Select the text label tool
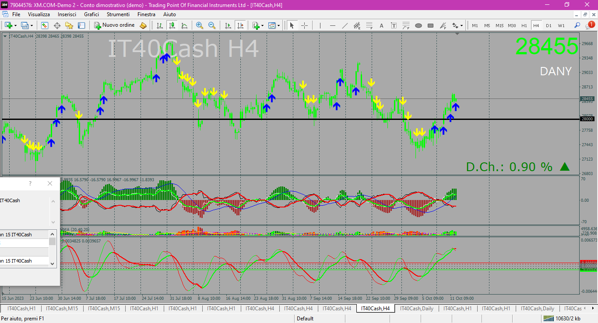This screenshot has width=598, height=323. (x=394, y=25)
